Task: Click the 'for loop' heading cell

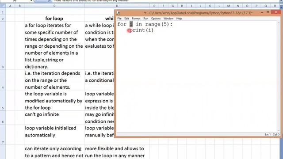Action: pyautogui.click(x=54, y=19)
